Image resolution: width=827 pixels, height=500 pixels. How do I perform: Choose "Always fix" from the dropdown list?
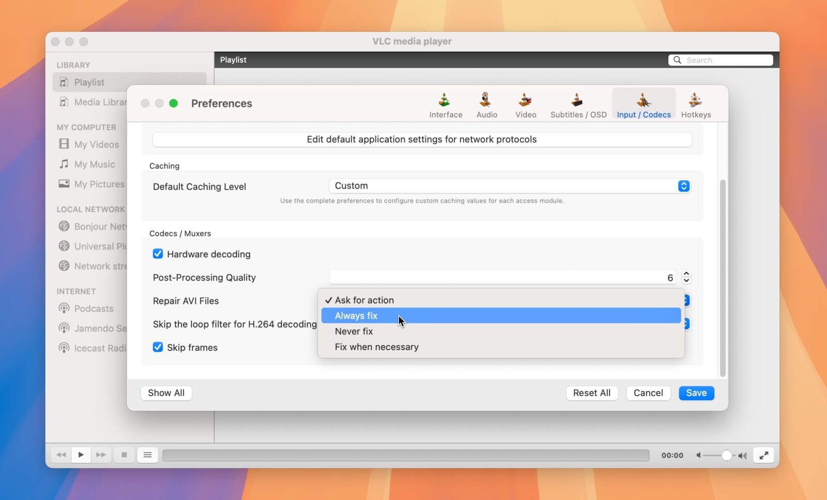(x=356, y=316)
